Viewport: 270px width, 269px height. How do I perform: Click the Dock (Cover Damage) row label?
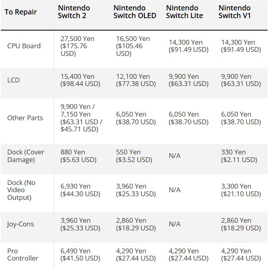pos(26,156)
